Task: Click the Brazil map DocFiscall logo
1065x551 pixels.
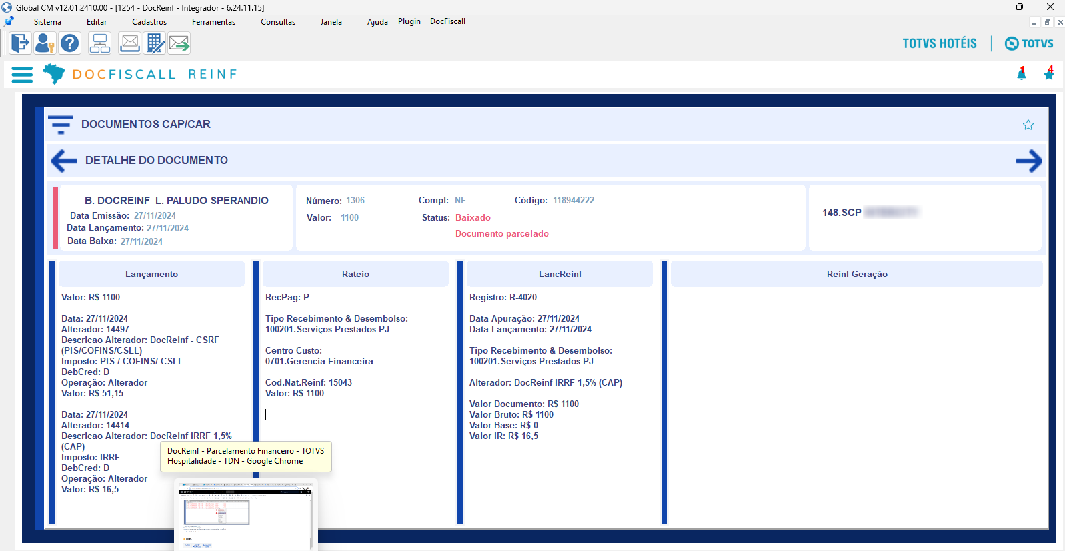Action: (54, 73)
